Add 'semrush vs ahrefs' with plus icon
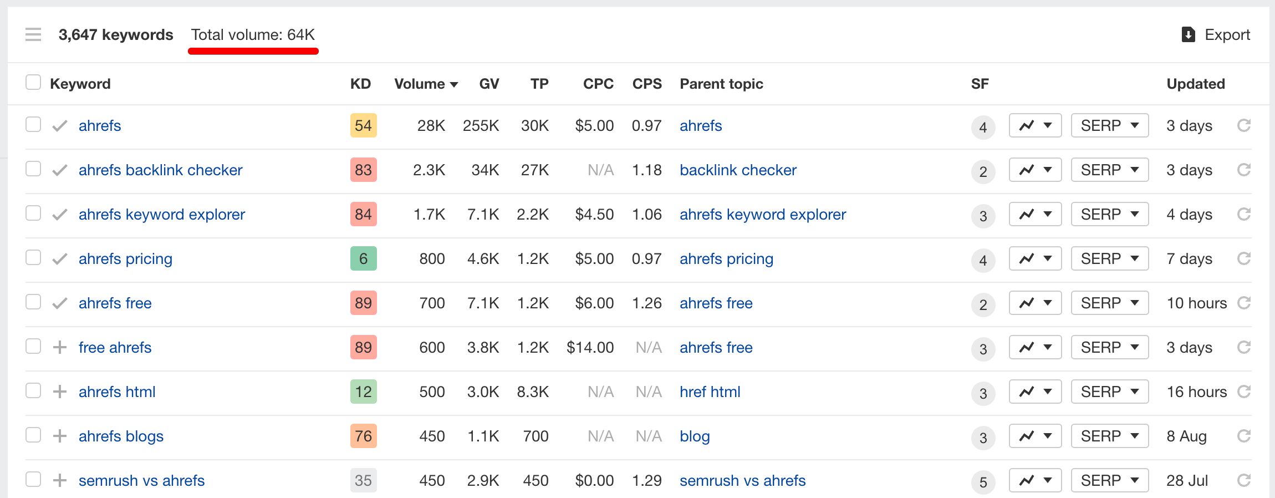The width and height of the screenshot is (1275, 498). click(x=60, y=480)
